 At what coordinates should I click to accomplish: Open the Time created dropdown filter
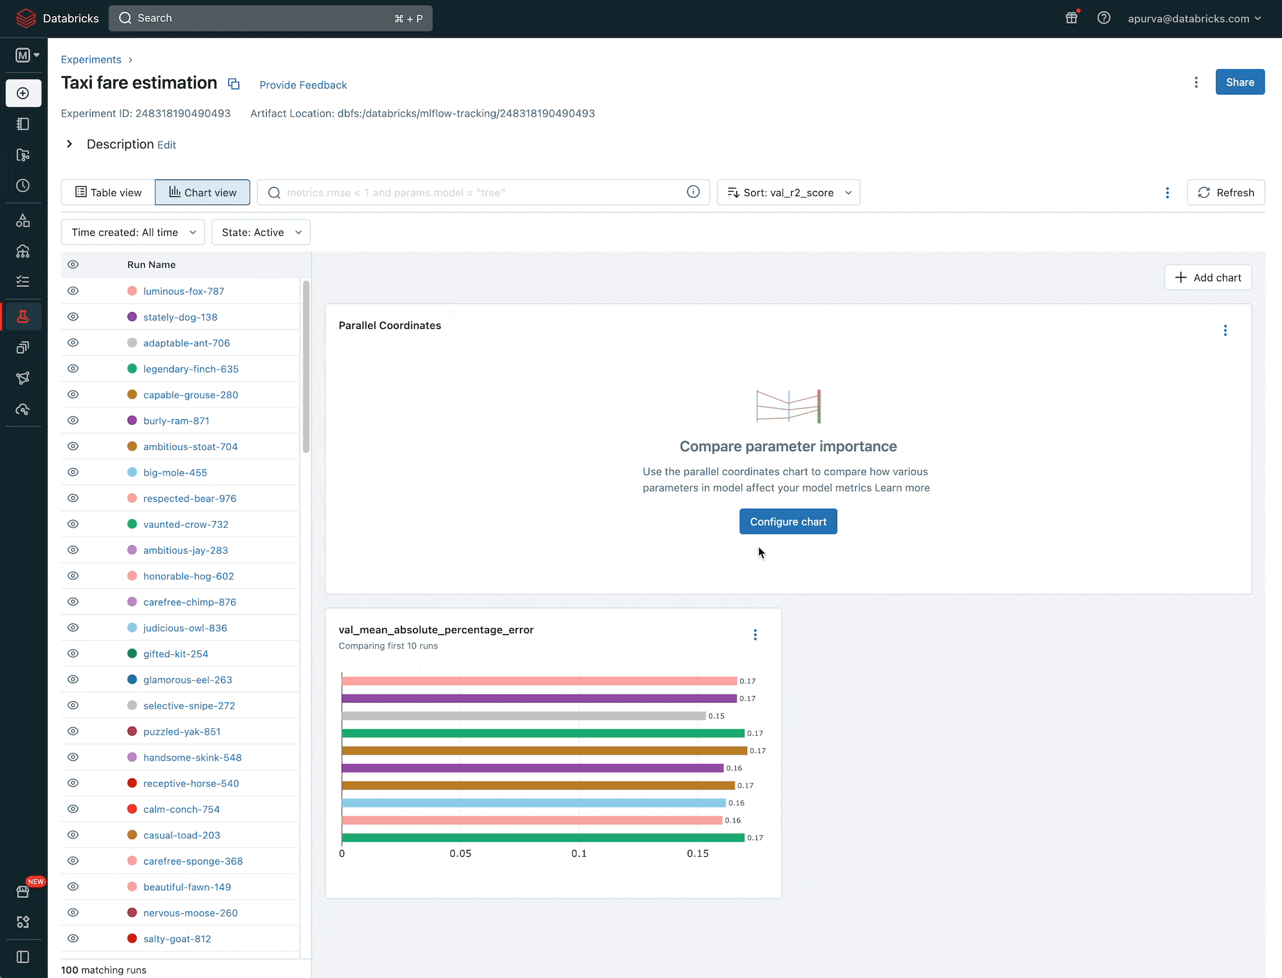click(x=133, y=231)
